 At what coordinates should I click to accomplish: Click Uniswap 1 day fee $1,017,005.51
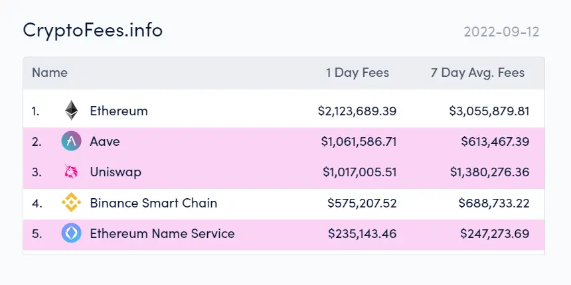click(x=359, y=172)
